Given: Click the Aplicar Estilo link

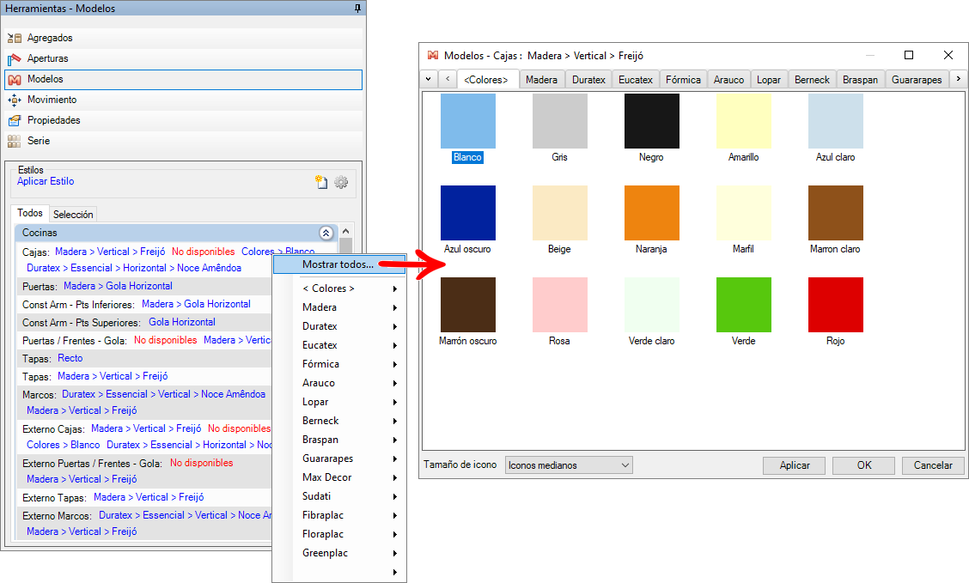Looking at the screenshot, I should [x=46, y=181].
